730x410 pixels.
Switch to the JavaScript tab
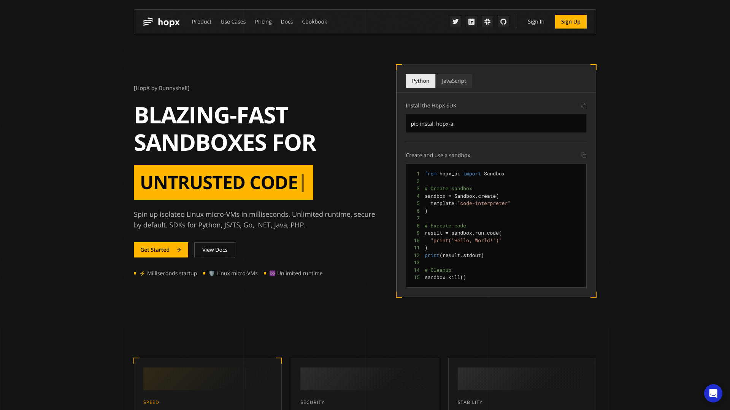454,81
